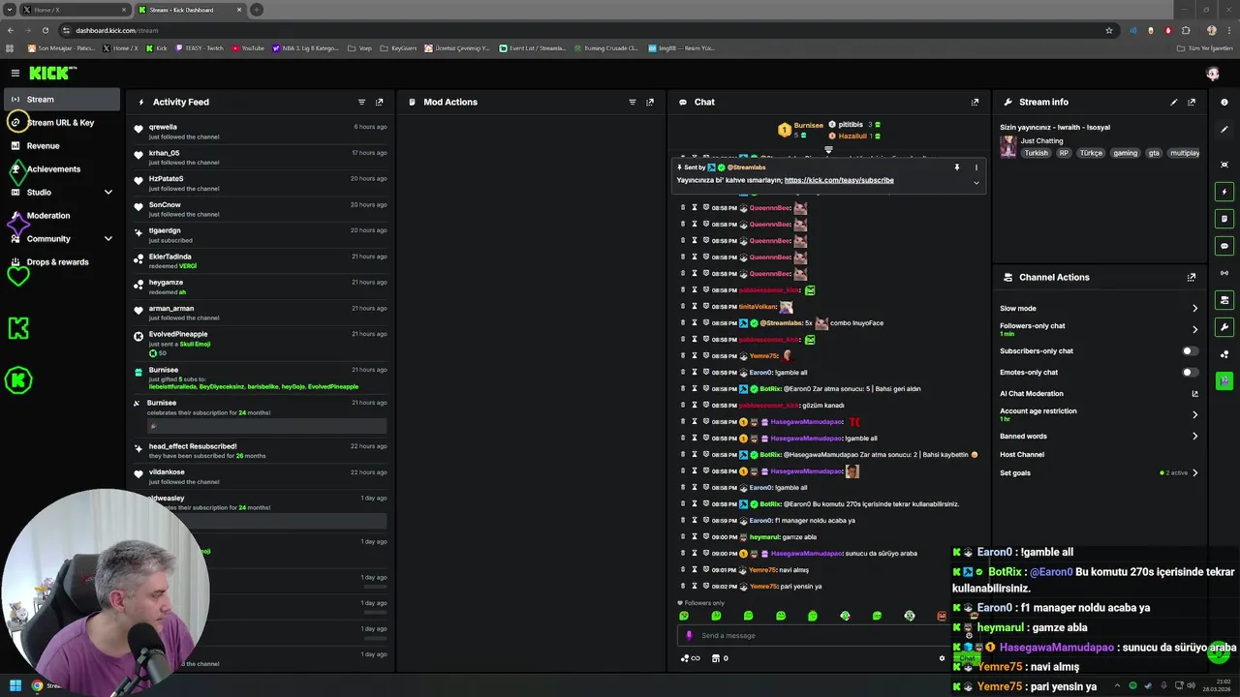Collapse the pinned Streamlabs message chevron
Viewport: 1240px width, 697px height.
976,183
